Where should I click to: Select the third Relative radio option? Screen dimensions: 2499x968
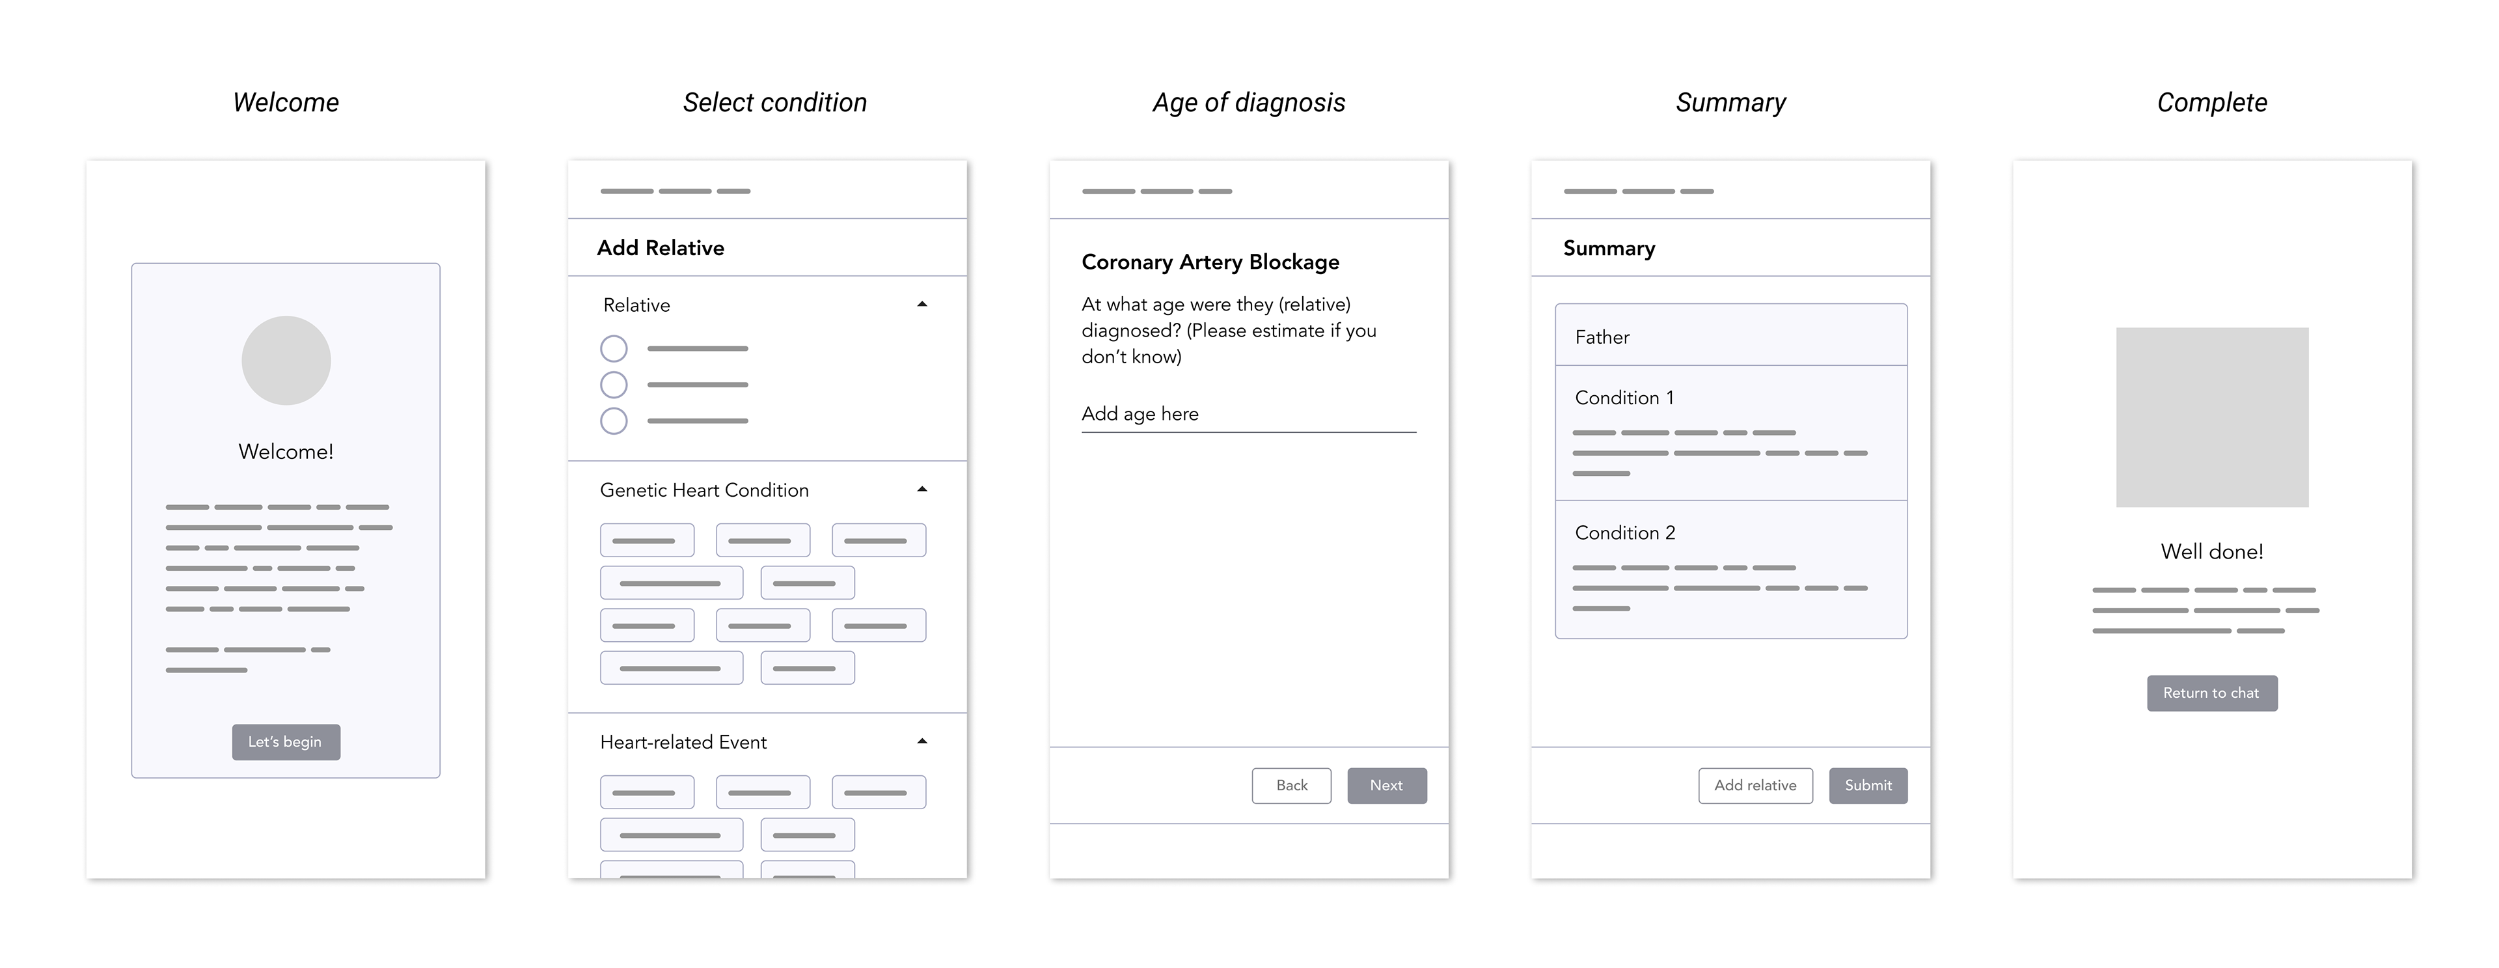click(613, 421)
